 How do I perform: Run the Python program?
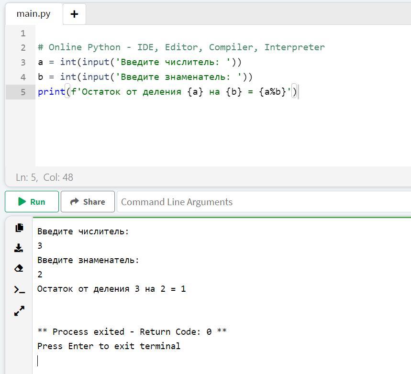[x=32, y=201]
